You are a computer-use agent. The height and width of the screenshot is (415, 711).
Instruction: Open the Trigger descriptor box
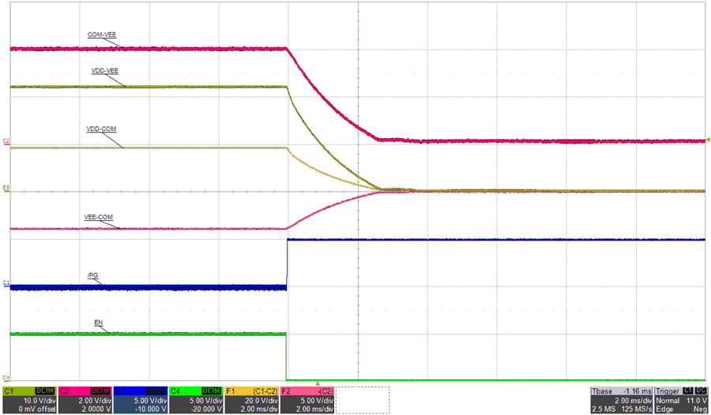pyautogui.click(x=681, y=400)
